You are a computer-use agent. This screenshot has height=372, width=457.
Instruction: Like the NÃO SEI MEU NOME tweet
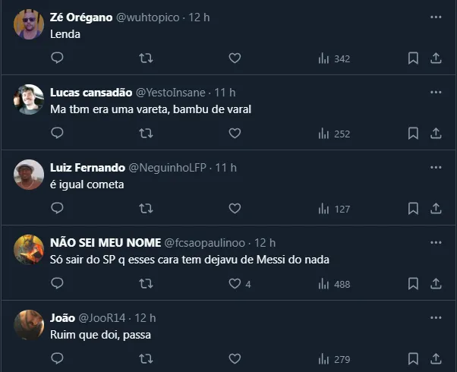coord(235,283)
